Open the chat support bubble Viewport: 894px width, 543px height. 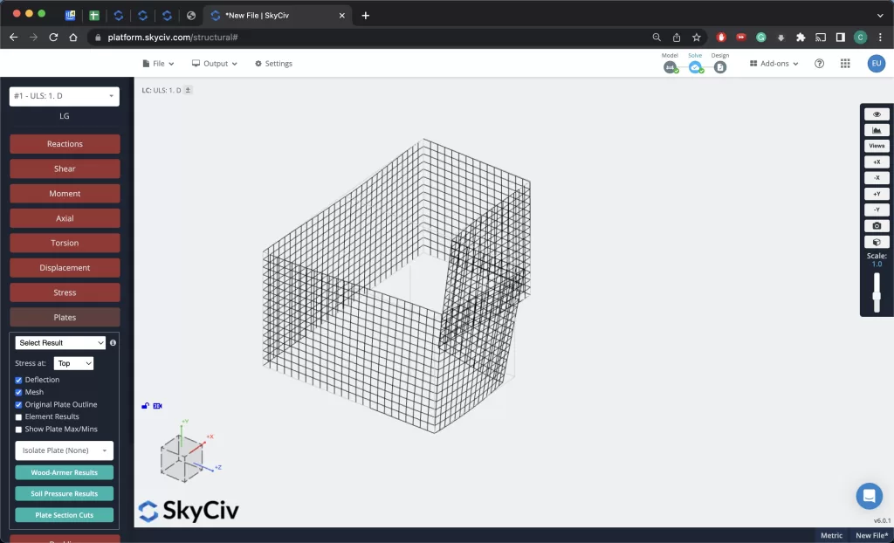click(x=869, y=496)
